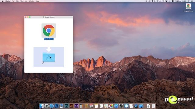The height and width of the screenshot is (109, 195).
Task: Select the Google Chrome app icon in window
Action: pos(49,31)
